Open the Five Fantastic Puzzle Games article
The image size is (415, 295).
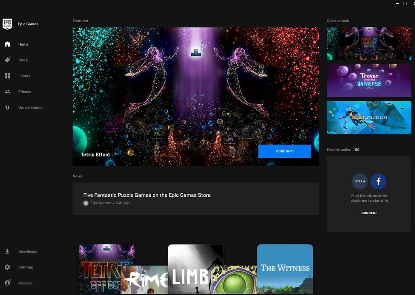click(x=147, y=195)
